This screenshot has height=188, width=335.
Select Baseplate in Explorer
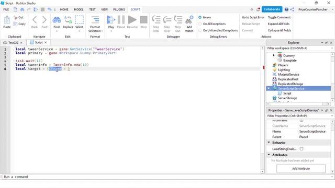289,61
